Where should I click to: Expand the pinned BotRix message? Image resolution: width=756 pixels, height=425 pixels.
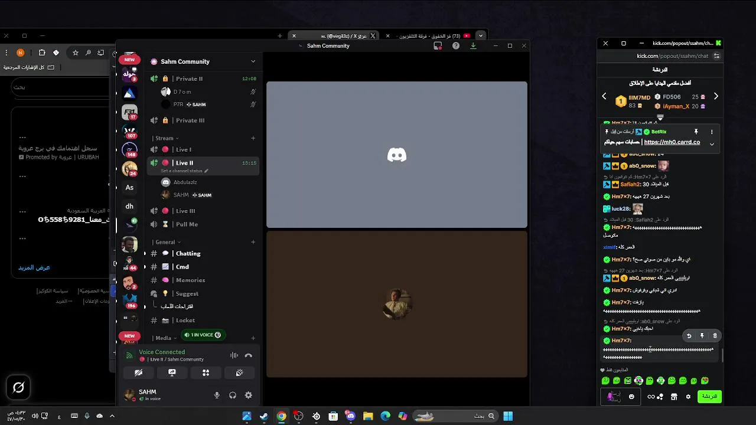712,143
